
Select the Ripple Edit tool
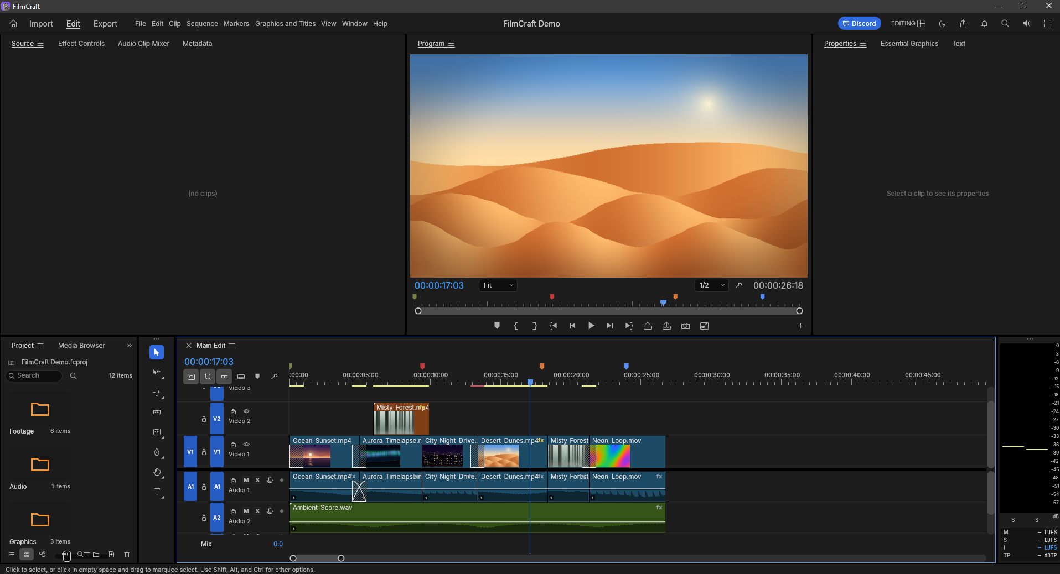click(x=157, y=393)
